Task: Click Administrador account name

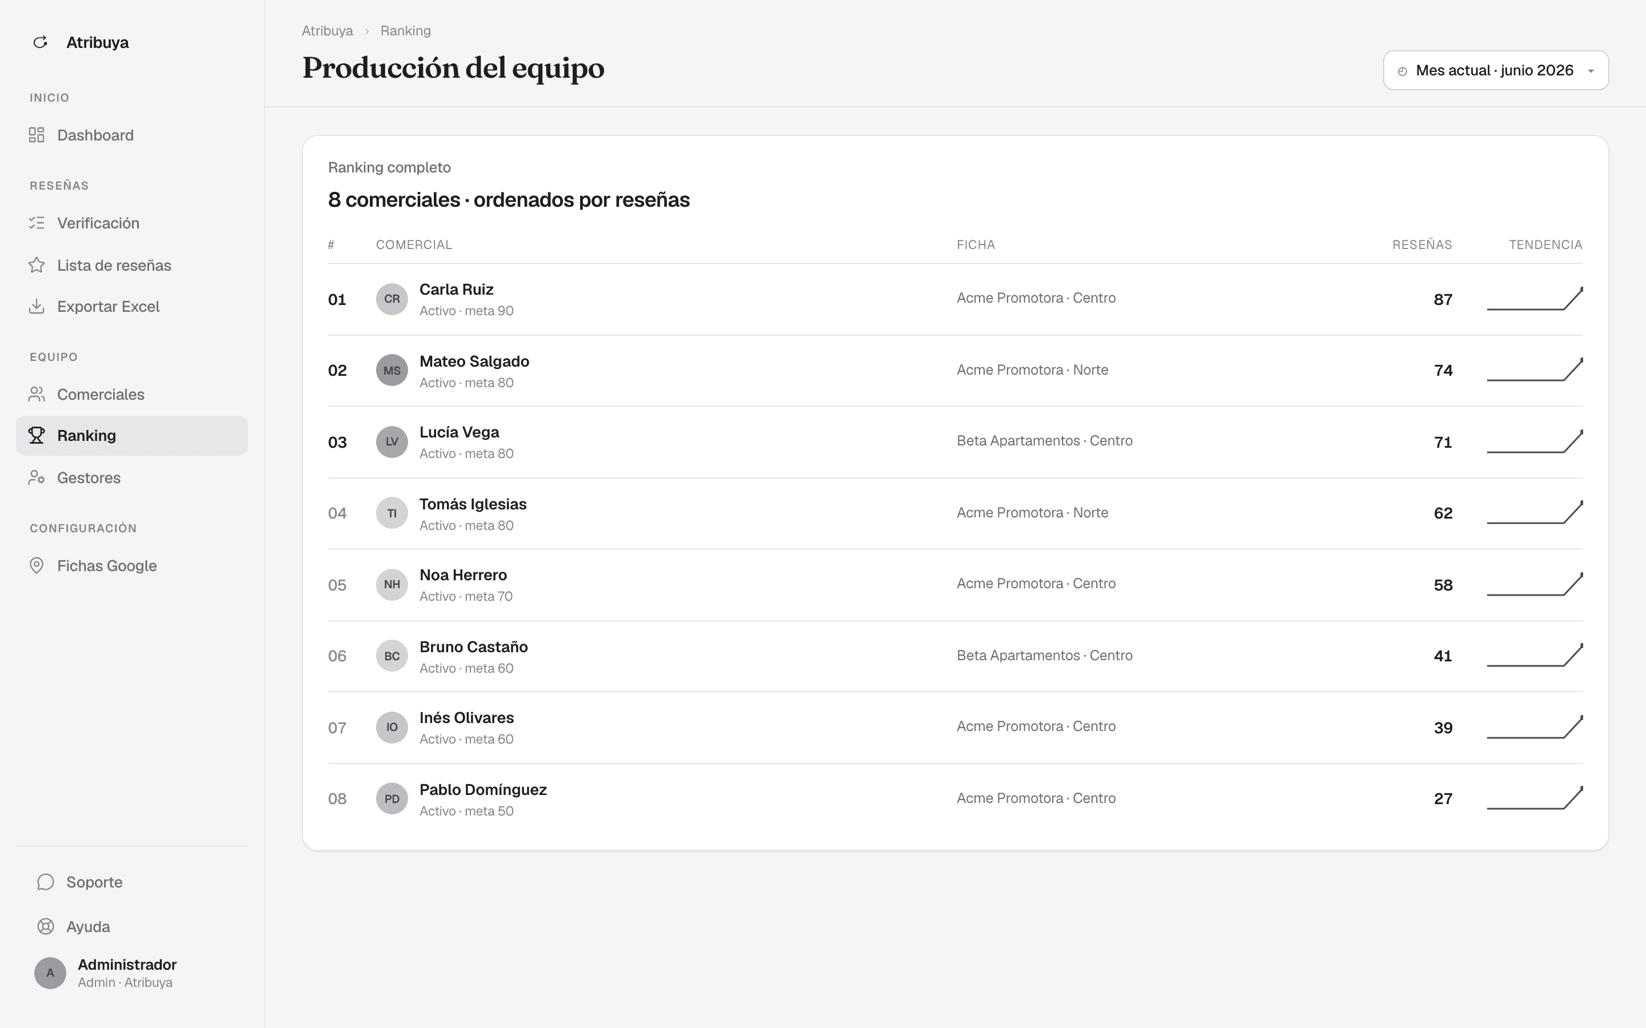Action: 127,964
